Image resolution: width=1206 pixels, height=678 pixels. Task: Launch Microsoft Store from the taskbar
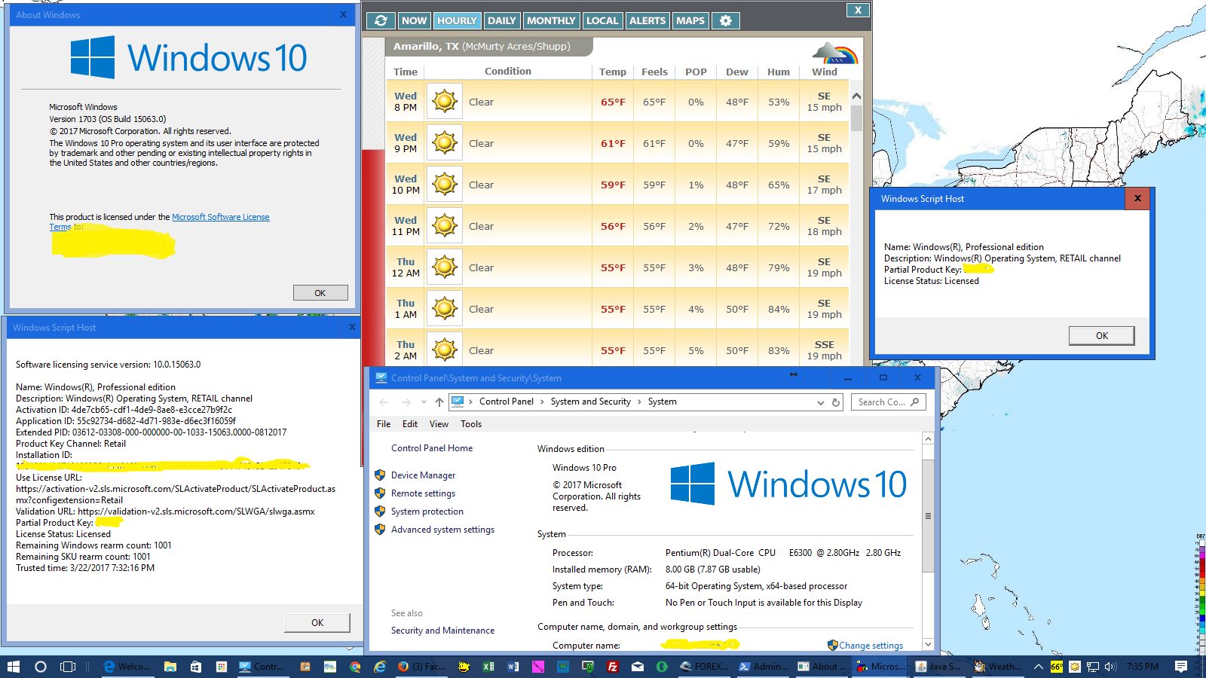pos(196,667)
